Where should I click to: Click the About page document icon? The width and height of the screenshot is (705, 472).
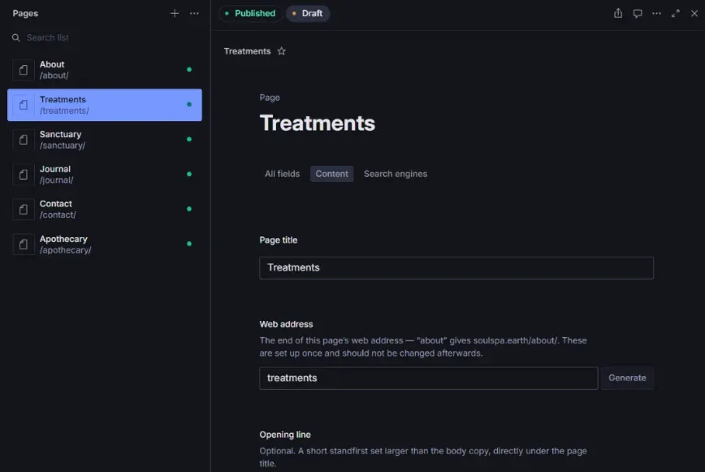[24, 70]
